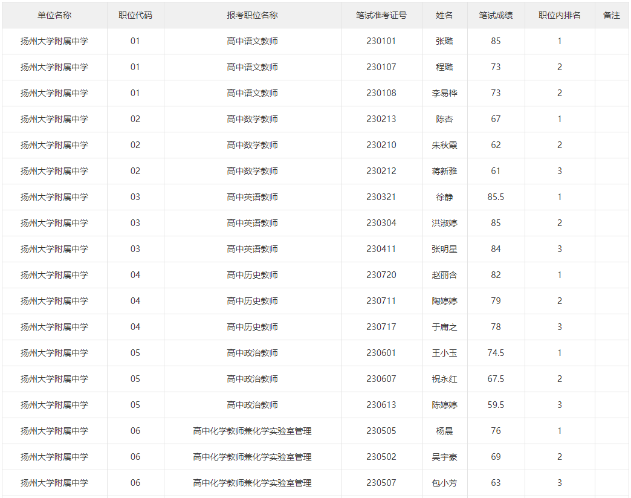The image size is (631, 498).
Task: Click the score 74.5
Action: pyautogui.click(x=496, y=353)
